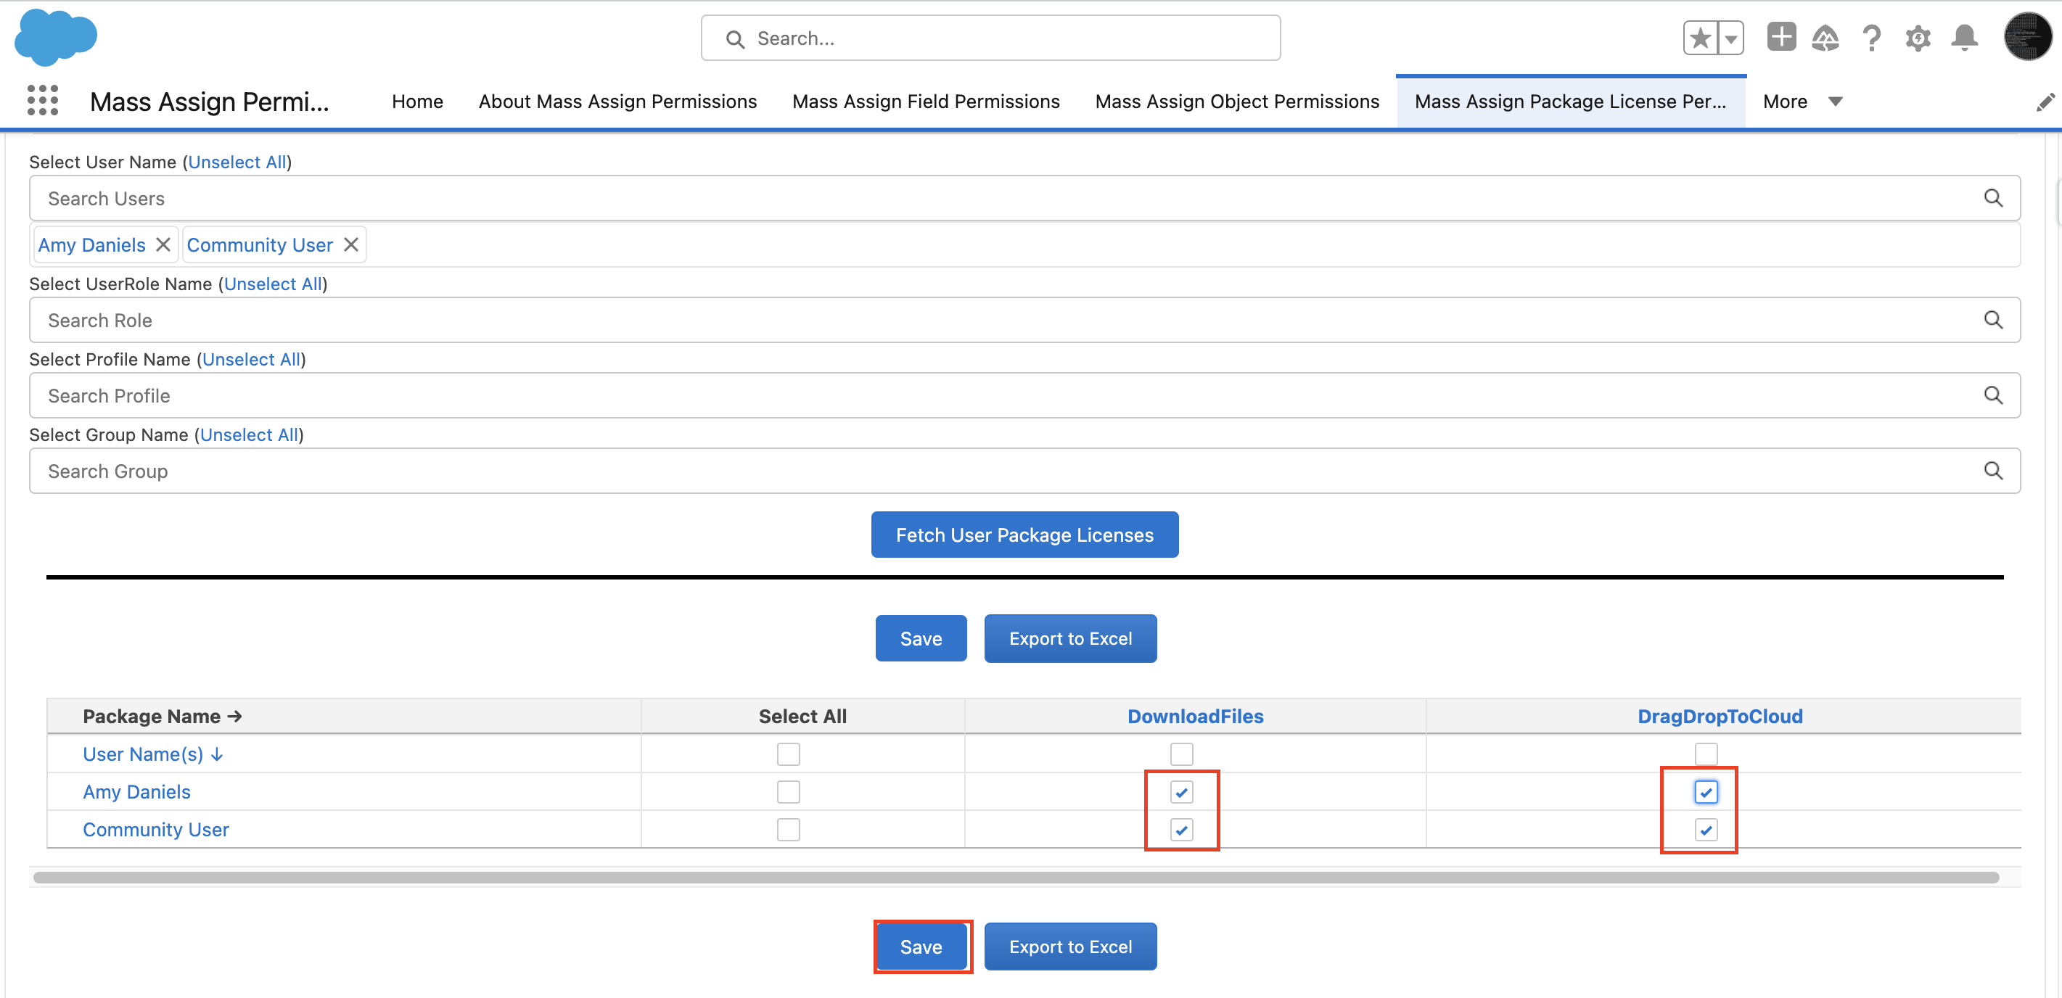This screenshot has width=2062, height=998.
Task: Open the Help question mark icon
Action: [1871, 38]
